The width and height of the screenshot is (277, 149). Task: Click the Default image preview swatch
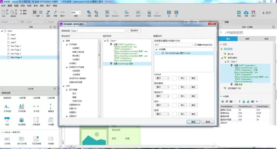[174, 78]
